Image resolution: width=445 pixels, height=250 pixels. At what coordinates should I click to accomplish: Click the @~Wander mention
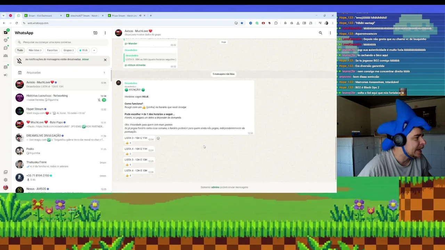[x=131, y=44]
